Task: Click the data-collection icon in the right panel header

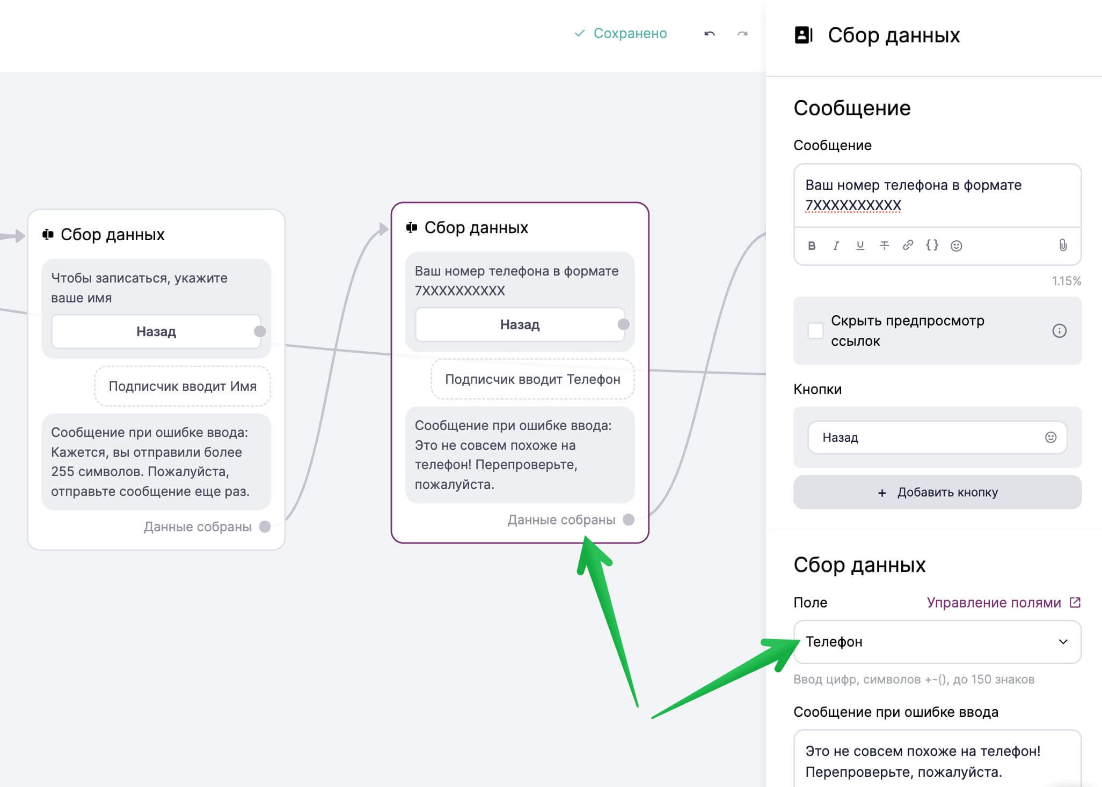Action: [x=804, y=35]
